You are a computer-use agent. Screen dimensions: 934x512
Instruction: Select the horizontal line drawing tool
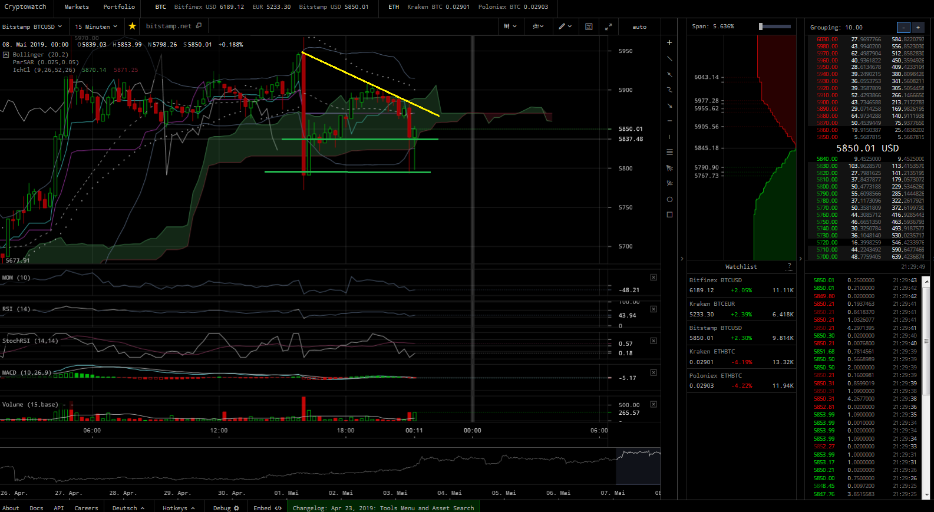click(x=669, y=121)
